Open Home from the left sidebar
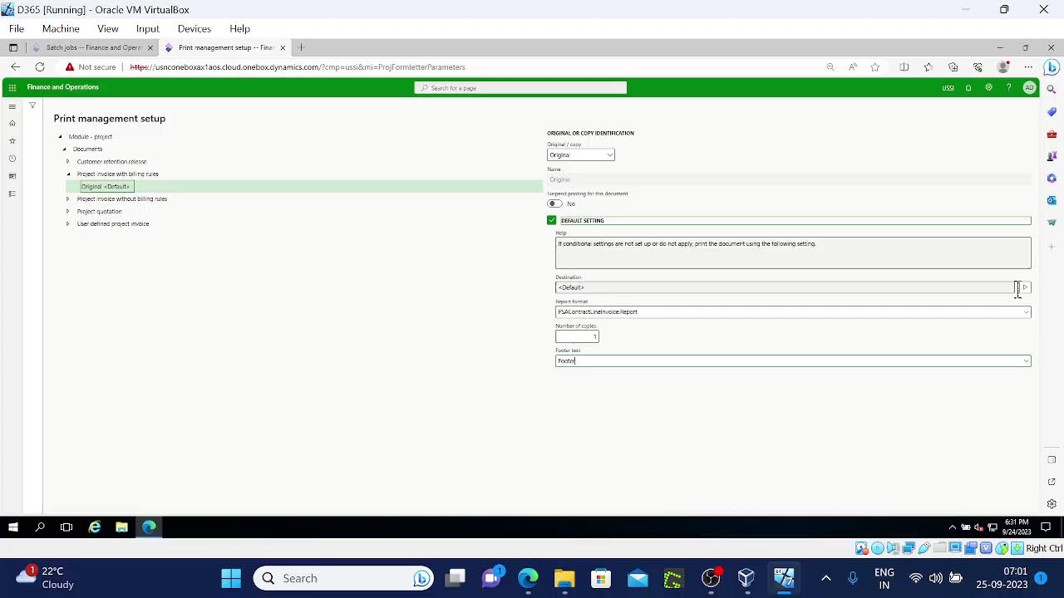Viewport: 1064px width, 598px height. (x=12, y=123)
